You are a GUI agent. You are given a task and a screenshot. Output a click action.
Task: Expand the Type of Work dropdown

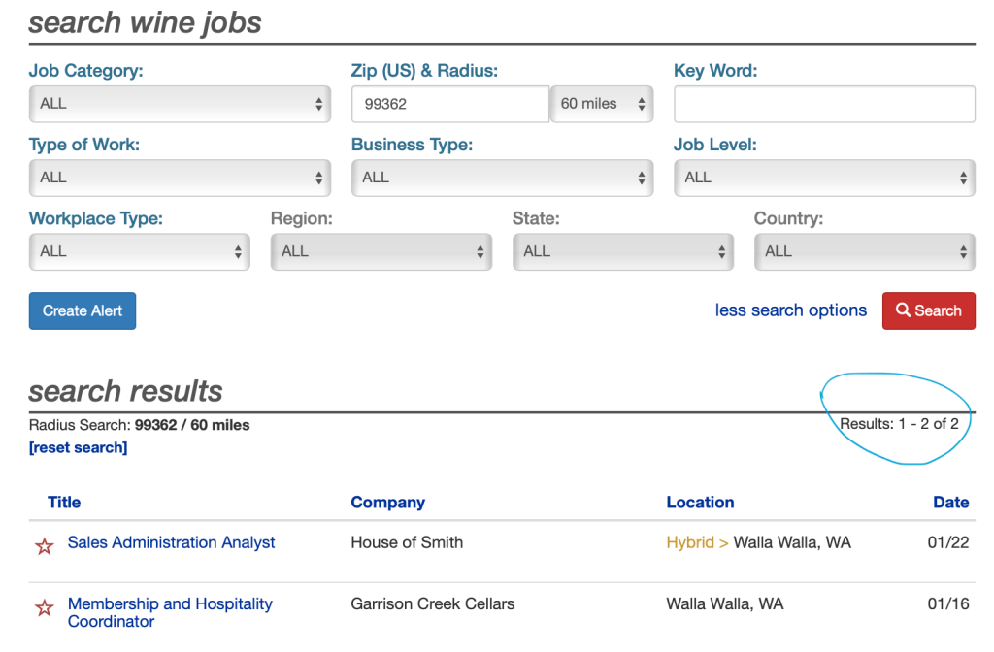pos(181,178)
